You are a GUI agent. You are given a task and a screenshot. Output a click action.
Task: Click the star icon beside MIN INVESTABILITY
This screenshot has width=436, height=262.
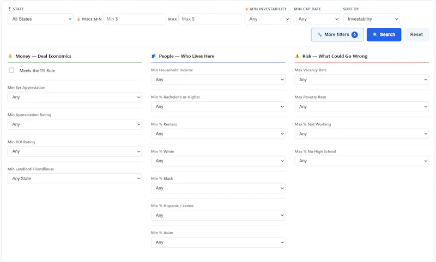tap(247, 9)
